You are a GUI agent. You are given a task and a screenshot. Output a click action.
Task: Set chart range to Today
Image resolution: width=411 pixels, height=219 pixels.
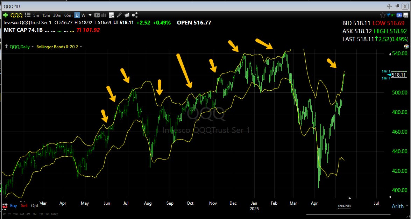coord(54,214)
